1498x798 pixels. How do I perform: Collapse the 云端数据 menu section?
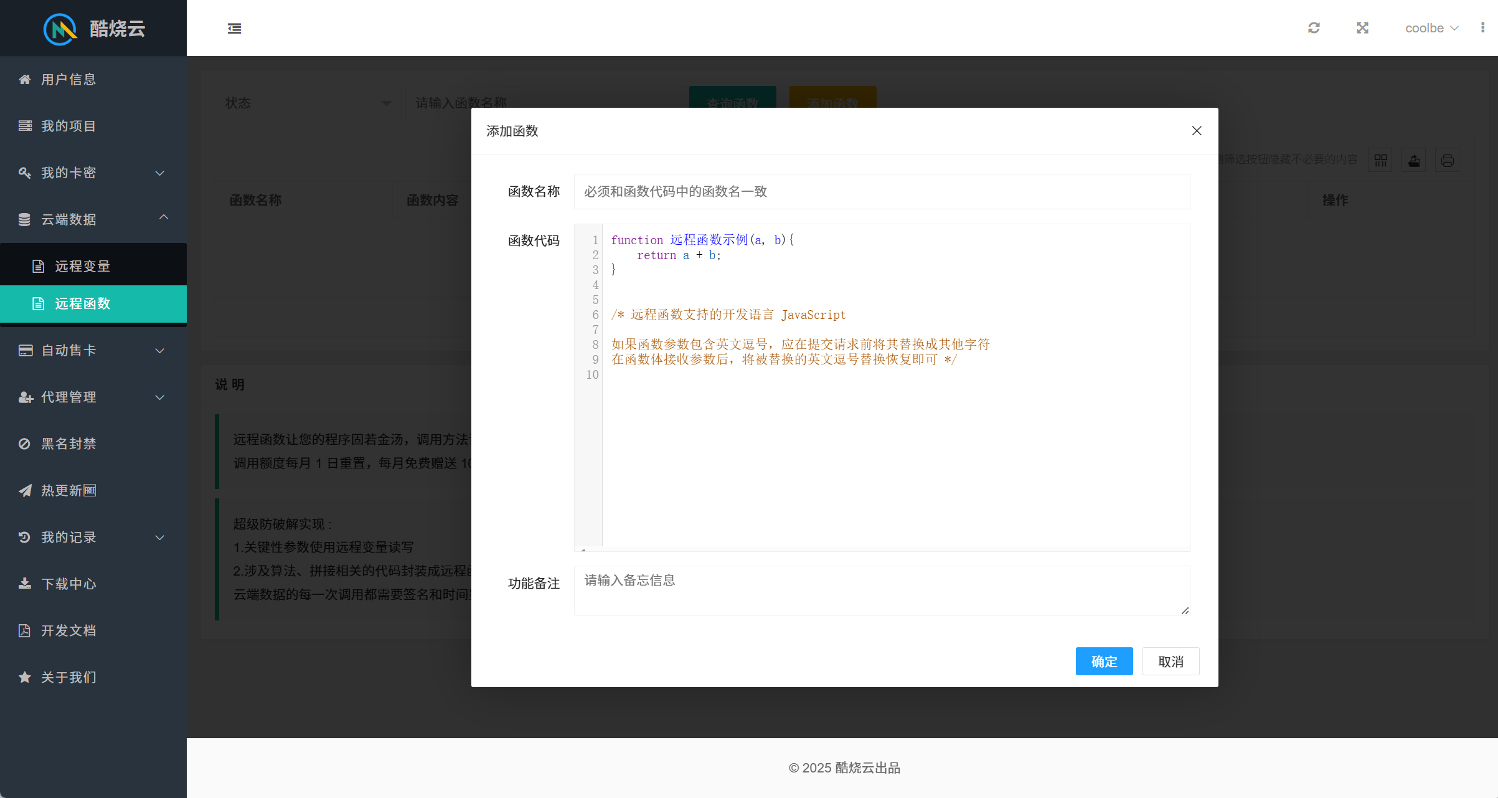[93, 219]
